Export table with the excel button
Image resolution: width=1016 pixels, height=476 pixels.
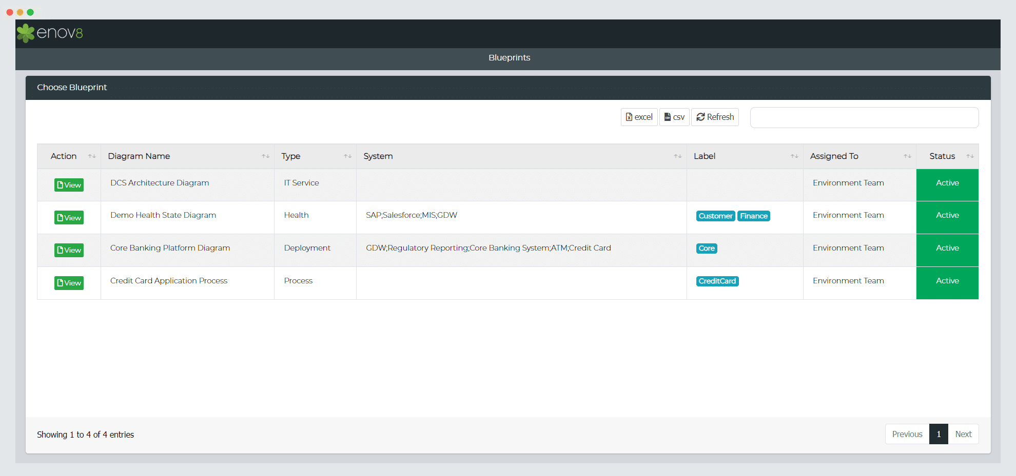pyautogui.click(x=639, y=117)
